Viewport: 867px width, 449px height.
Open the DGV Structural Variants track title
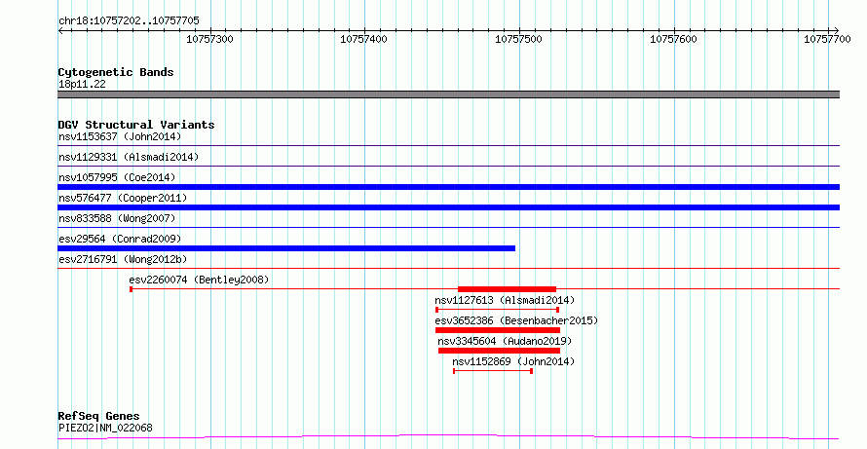click(x=136, y=125)
